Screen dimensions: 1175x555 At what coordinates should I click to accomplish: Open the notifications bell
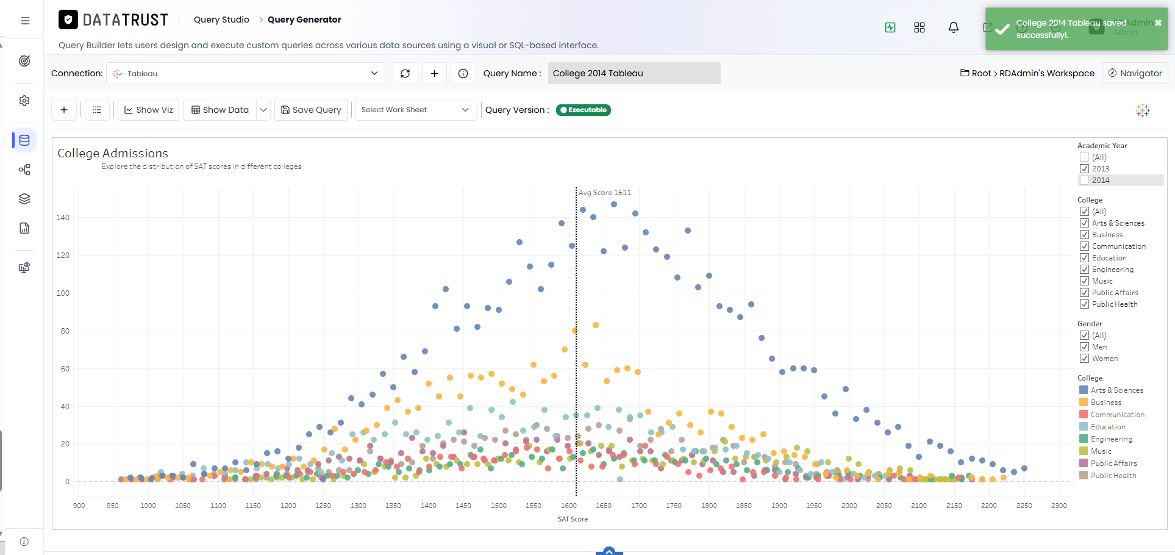954,27
